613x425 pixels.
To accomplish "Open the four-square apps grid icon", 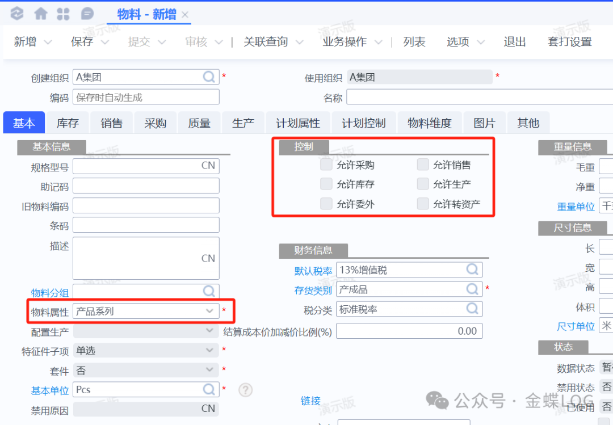I will 64,14.
